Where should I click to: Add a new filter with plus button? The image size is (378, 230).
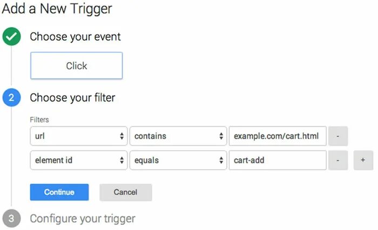[363, 160]
